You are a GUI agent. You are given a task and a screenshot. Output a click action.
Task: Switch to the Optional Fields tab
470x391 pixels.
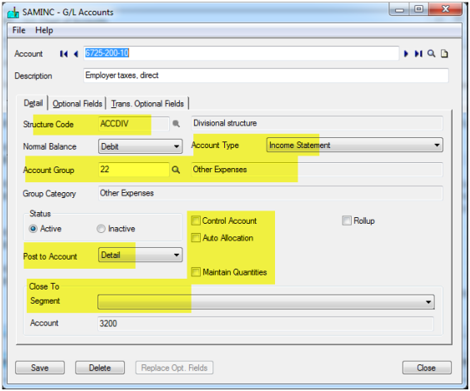coord(77,103)
